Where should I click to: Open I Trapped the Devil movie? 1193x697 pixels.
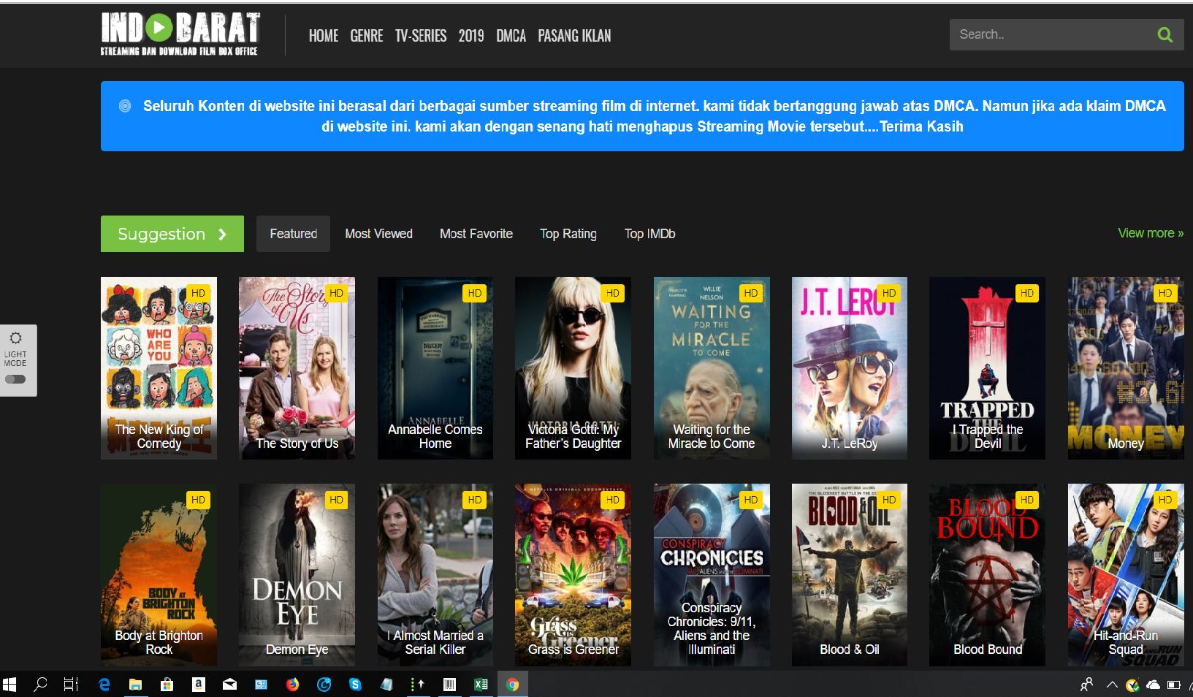click(987, 368)
